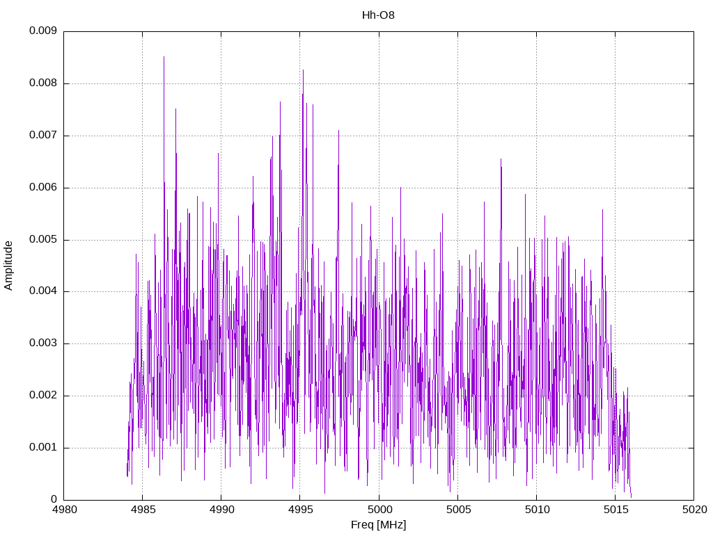
Task: Click the 0.007 y-axis tick label
Action: (43, 136)
